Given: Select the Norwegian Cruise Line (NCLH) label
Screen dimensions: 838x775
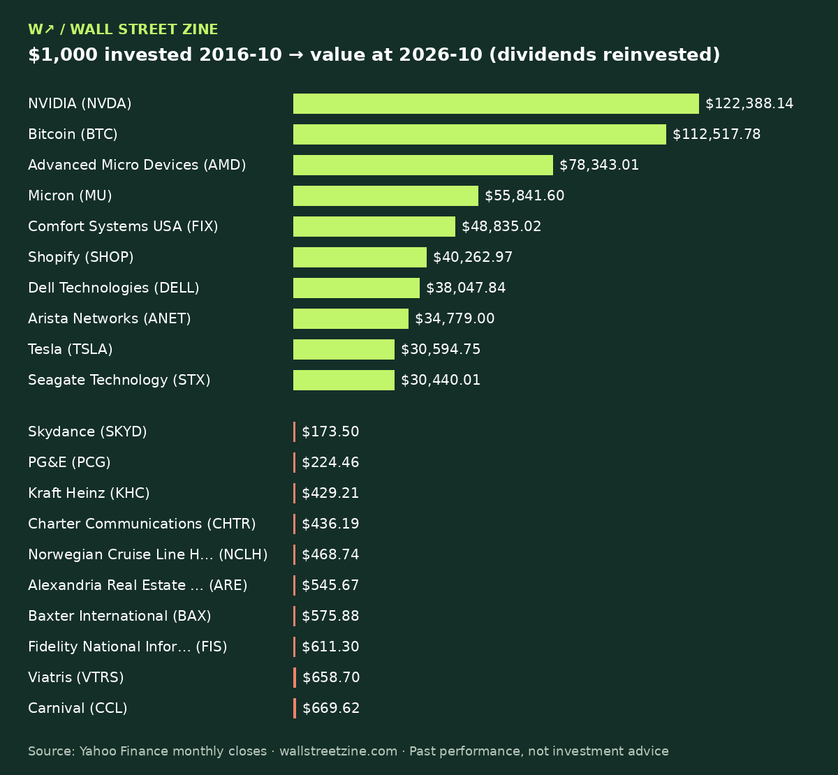Looking at the screenshot, I should click(148, 555).
